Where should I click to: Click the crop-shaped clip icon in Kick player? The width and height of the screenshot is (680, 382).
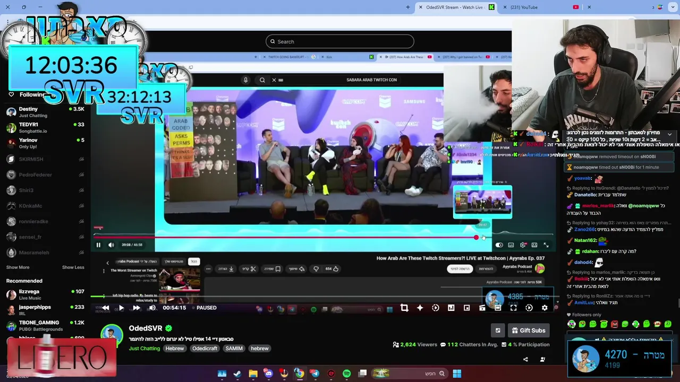[x=404, y=308]
